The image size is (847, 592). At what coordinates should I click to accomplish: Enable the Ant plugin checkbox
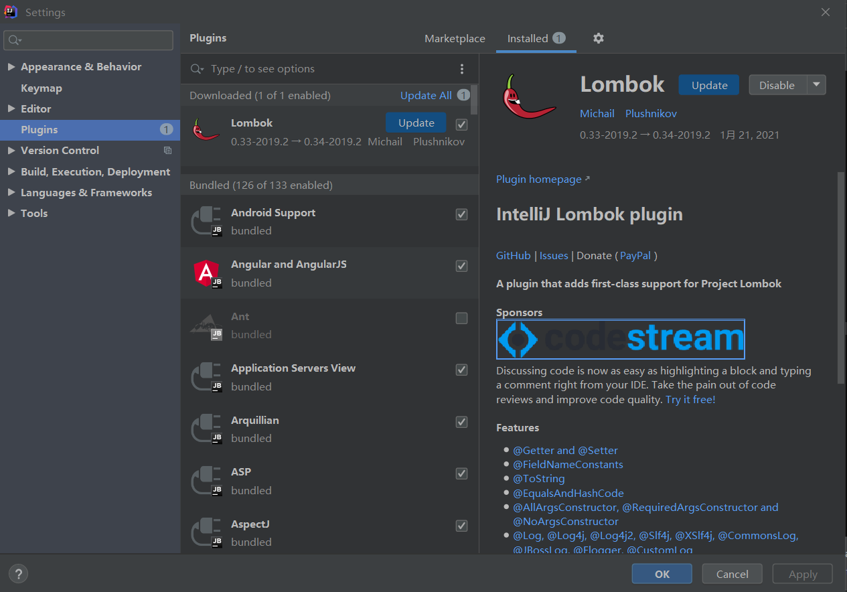461,318
